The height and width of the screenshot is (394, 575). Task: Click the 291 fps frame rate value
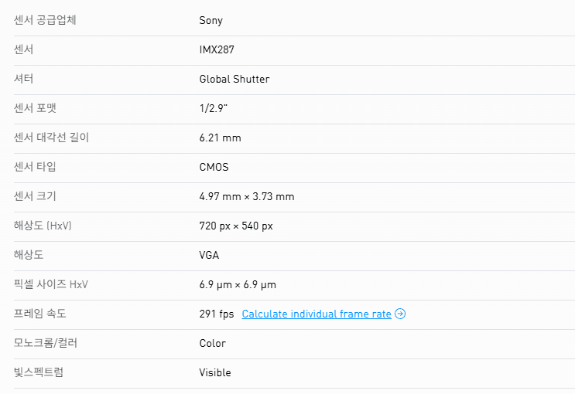(214, 314)
